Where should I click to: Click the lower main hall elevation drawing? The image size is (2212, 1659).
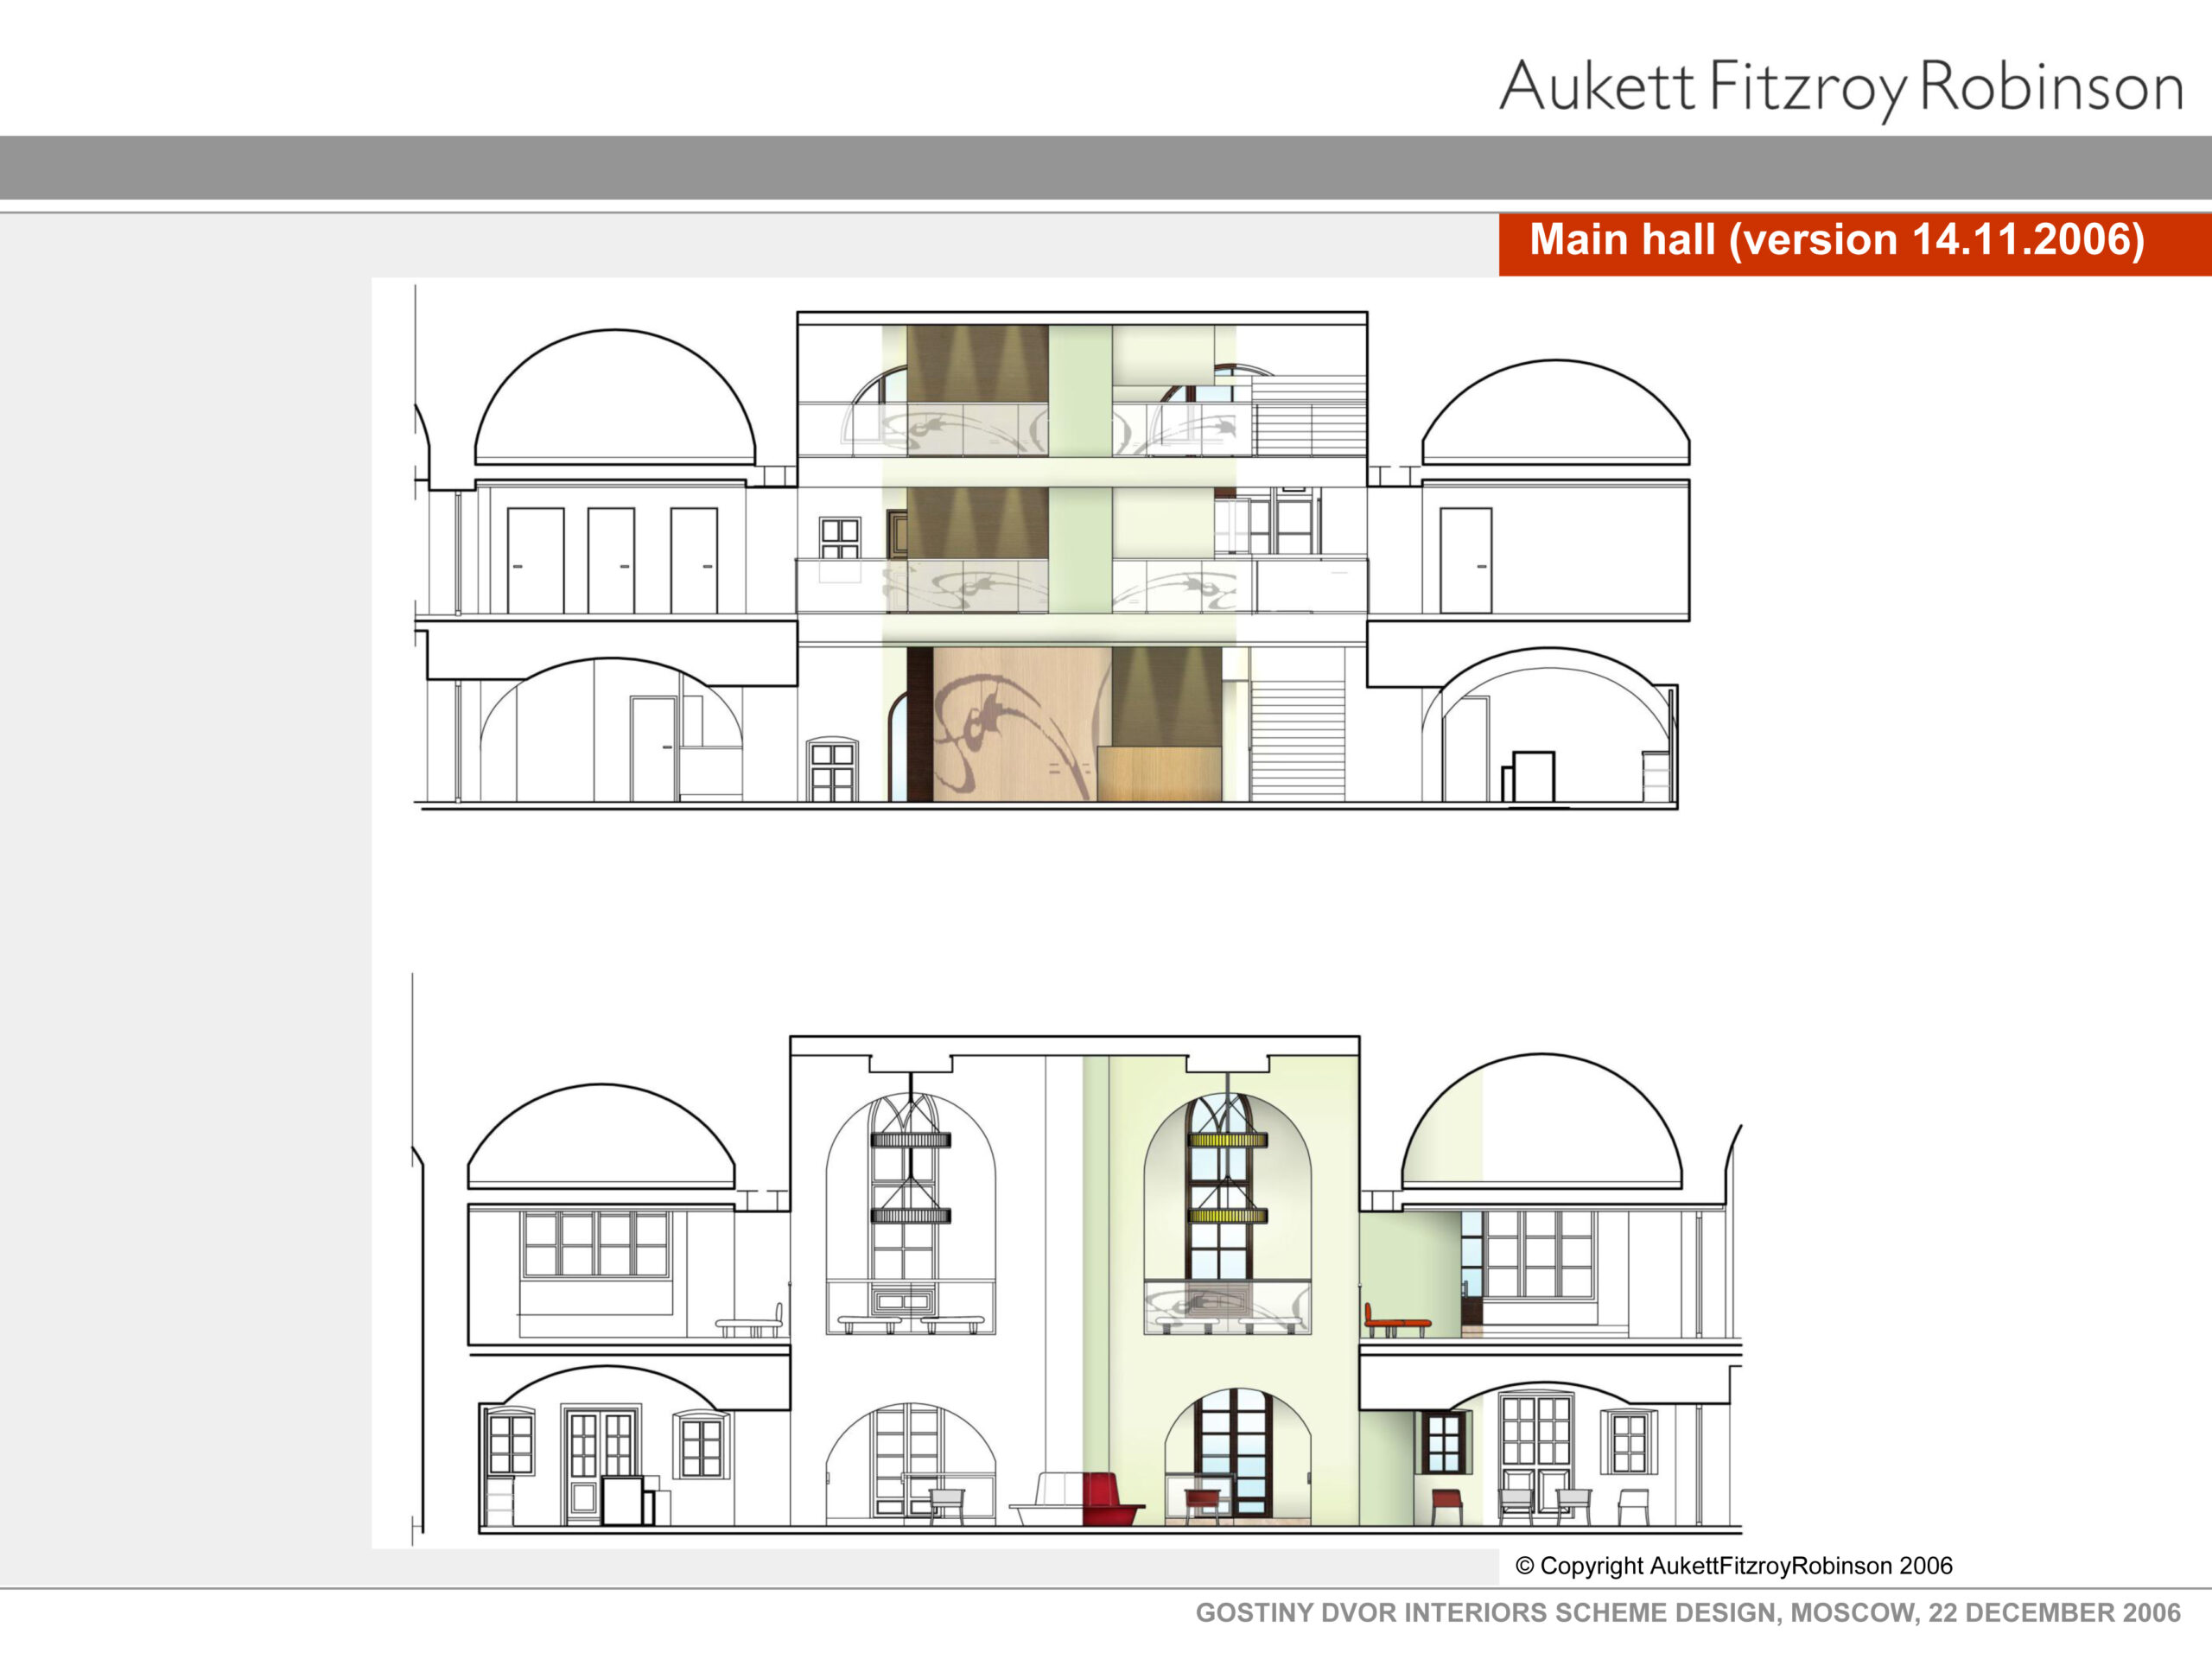pos(1077,1261)
